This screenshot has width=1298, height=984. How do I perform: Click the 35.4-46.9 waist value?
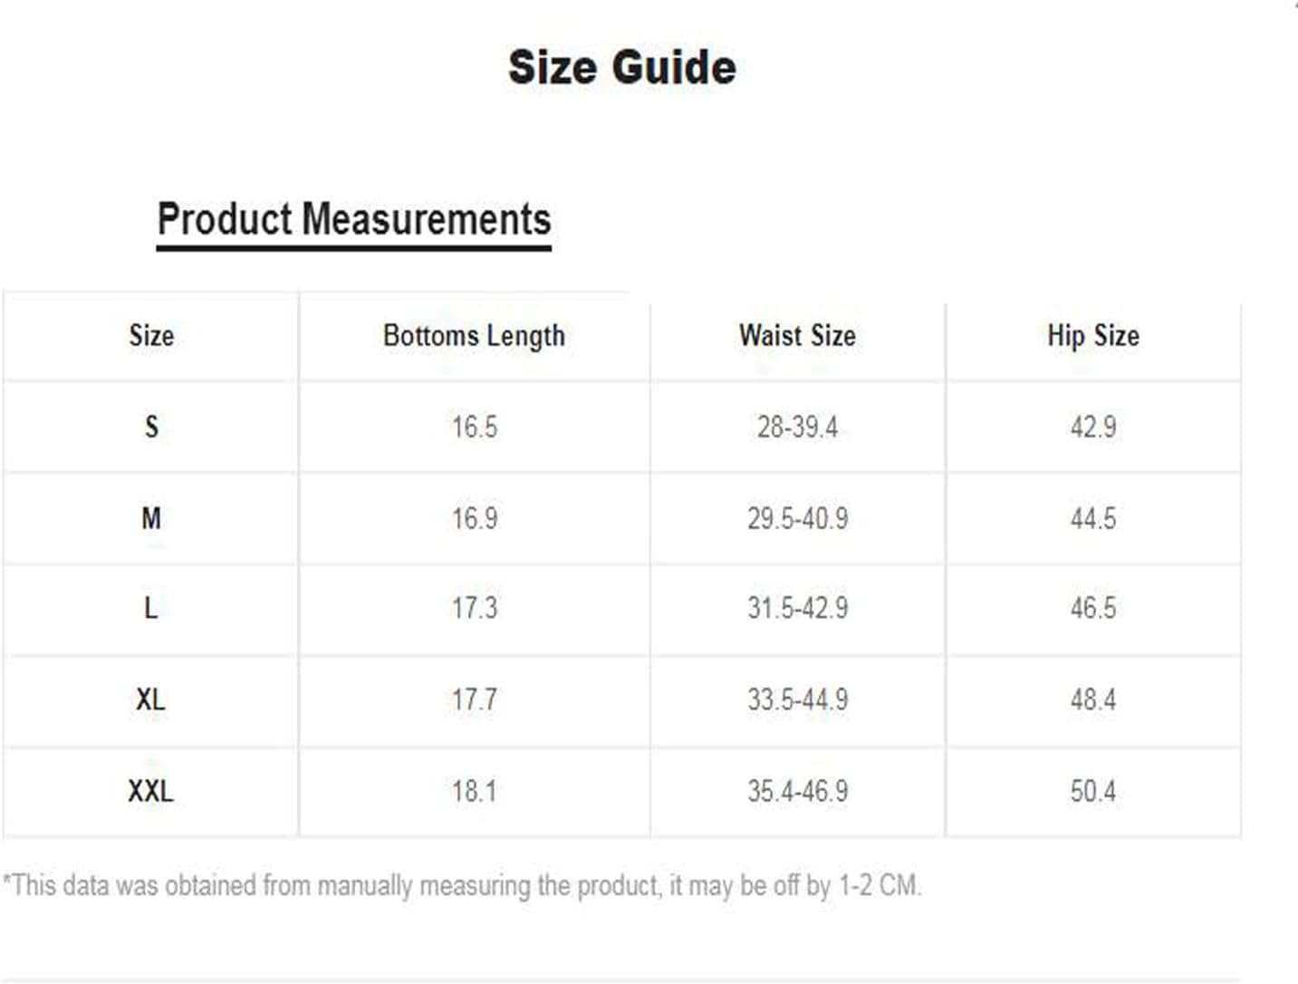797,791
